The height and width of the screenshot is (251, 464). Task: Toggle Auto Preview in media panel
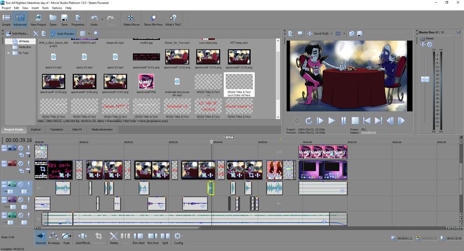pos(63,34)
